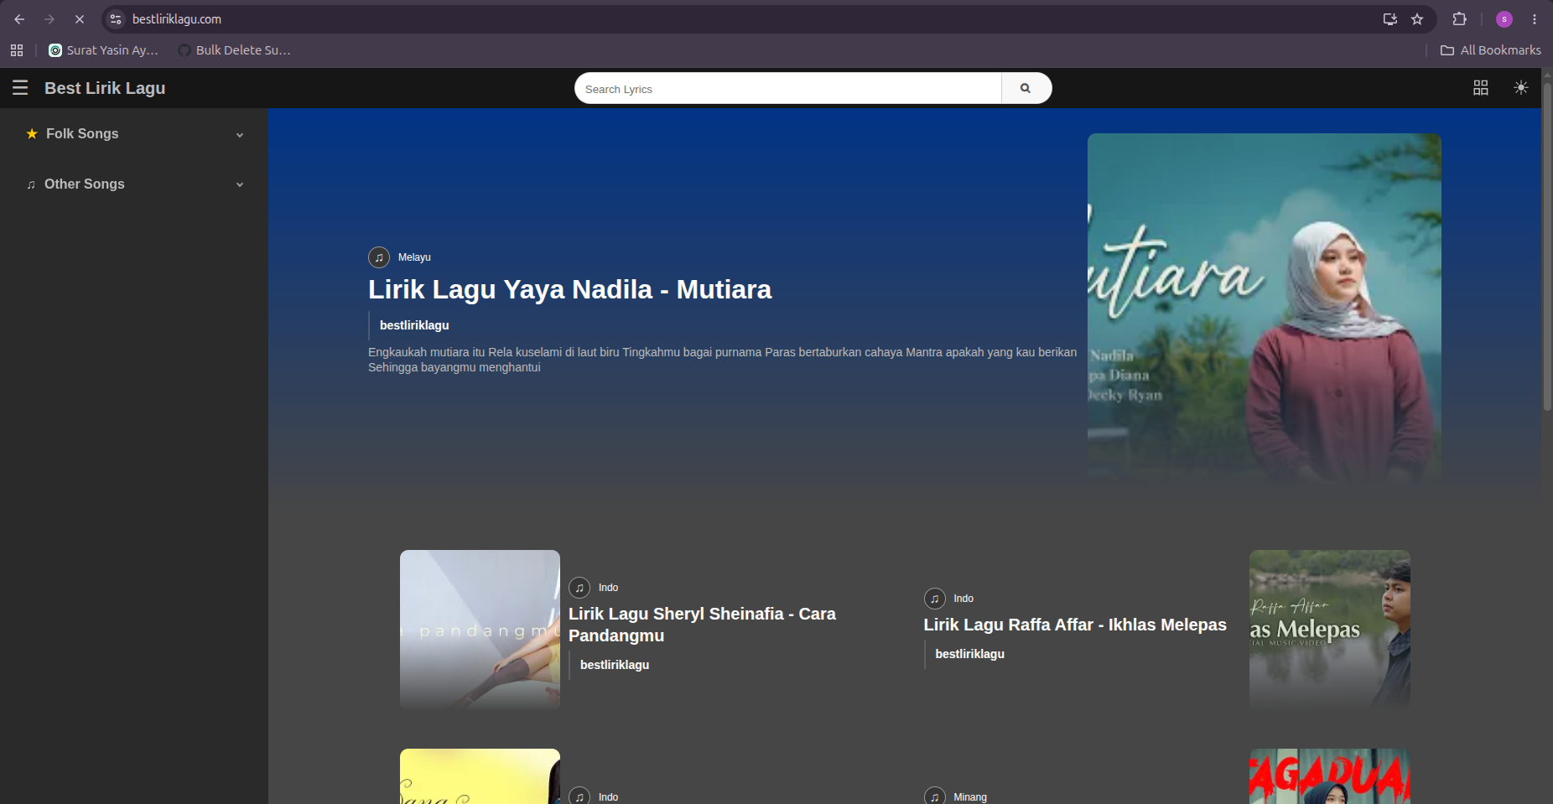Click the install app icon in address bar
This screenshot has height=804, width=1553.
[1389, 19]
